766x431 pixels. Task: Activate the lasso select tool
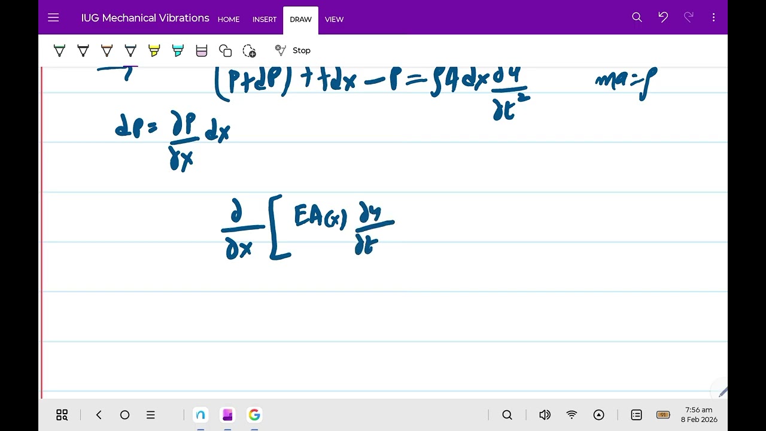(249, 51)
